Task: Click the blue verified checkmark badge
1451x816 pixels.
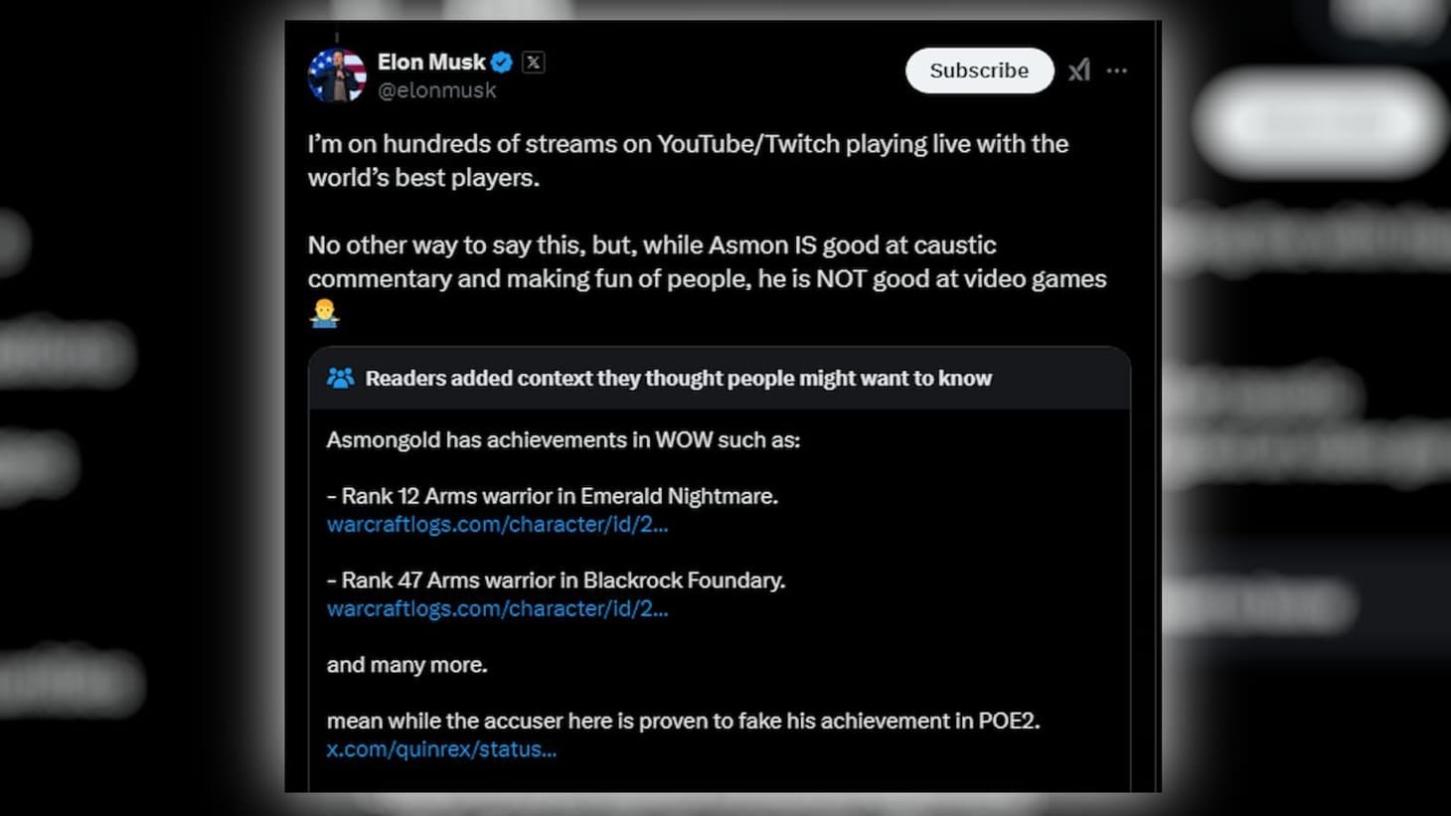Action: tap(503, 62)
